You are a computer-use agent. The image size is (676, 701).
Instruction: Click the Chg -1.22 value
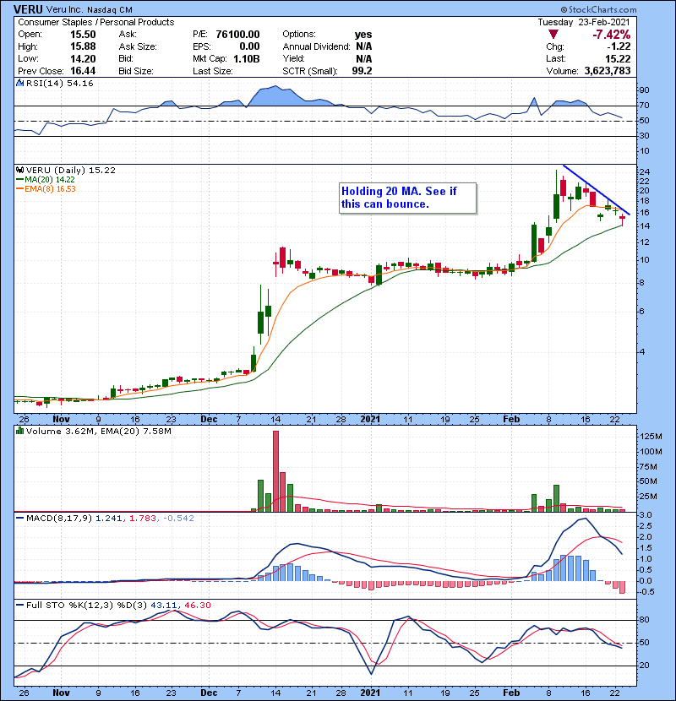[x=619, y=46]
